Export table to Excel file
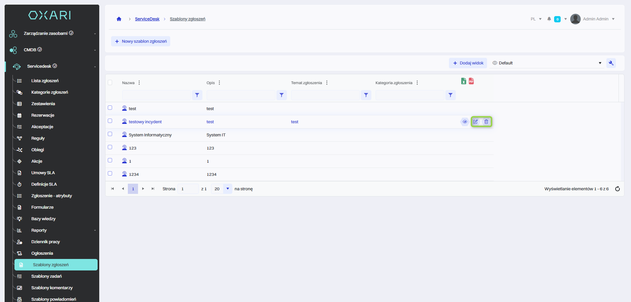This screenshot has height=302, width=631. (463, 81)
